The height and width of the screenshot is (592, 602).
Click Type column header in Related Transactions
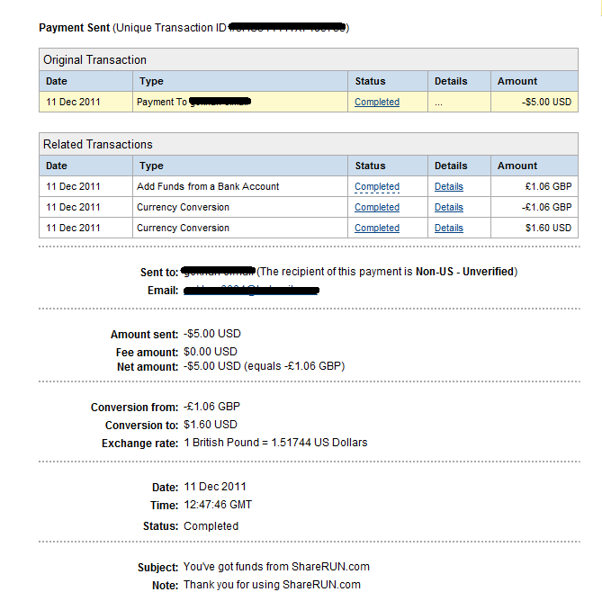pos(152,166)
